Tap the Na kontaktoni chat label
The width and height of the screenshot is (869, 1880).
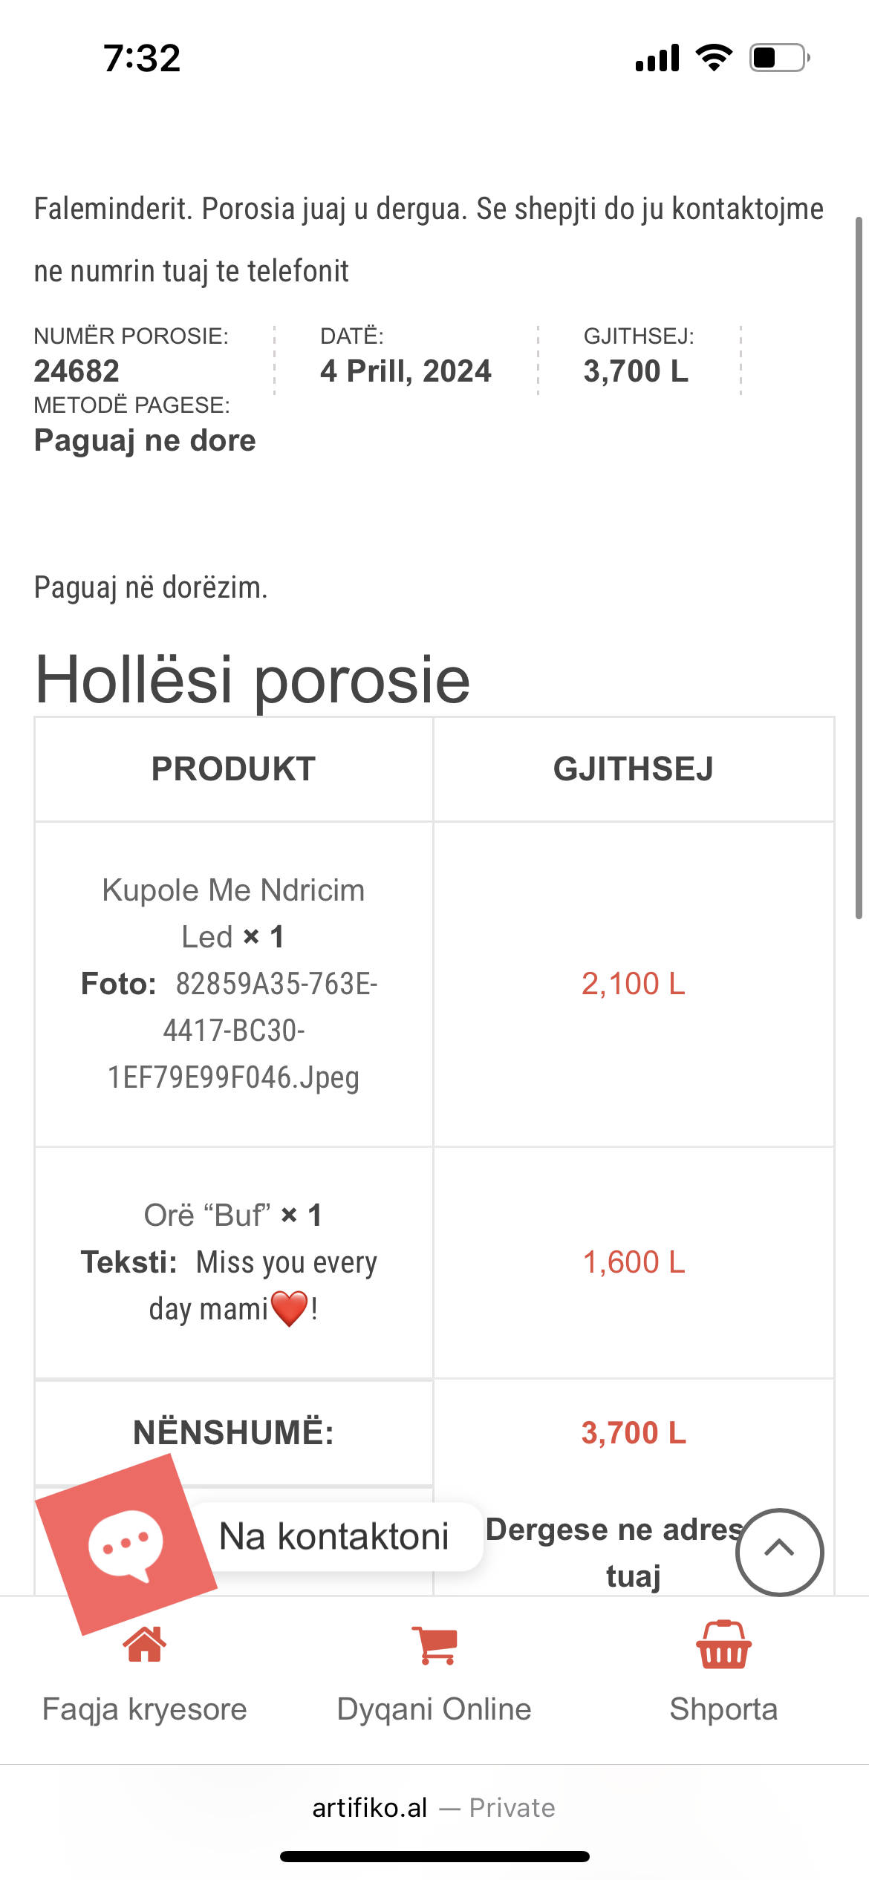pyautogui.click(x=334, y=1536)
